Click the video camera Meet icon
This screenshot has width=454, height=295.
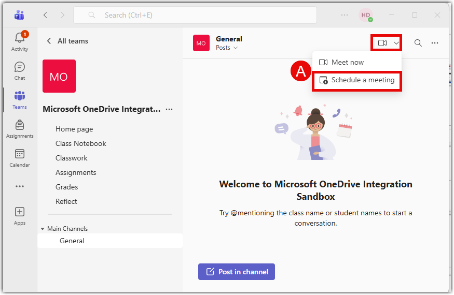click(382, 43)
